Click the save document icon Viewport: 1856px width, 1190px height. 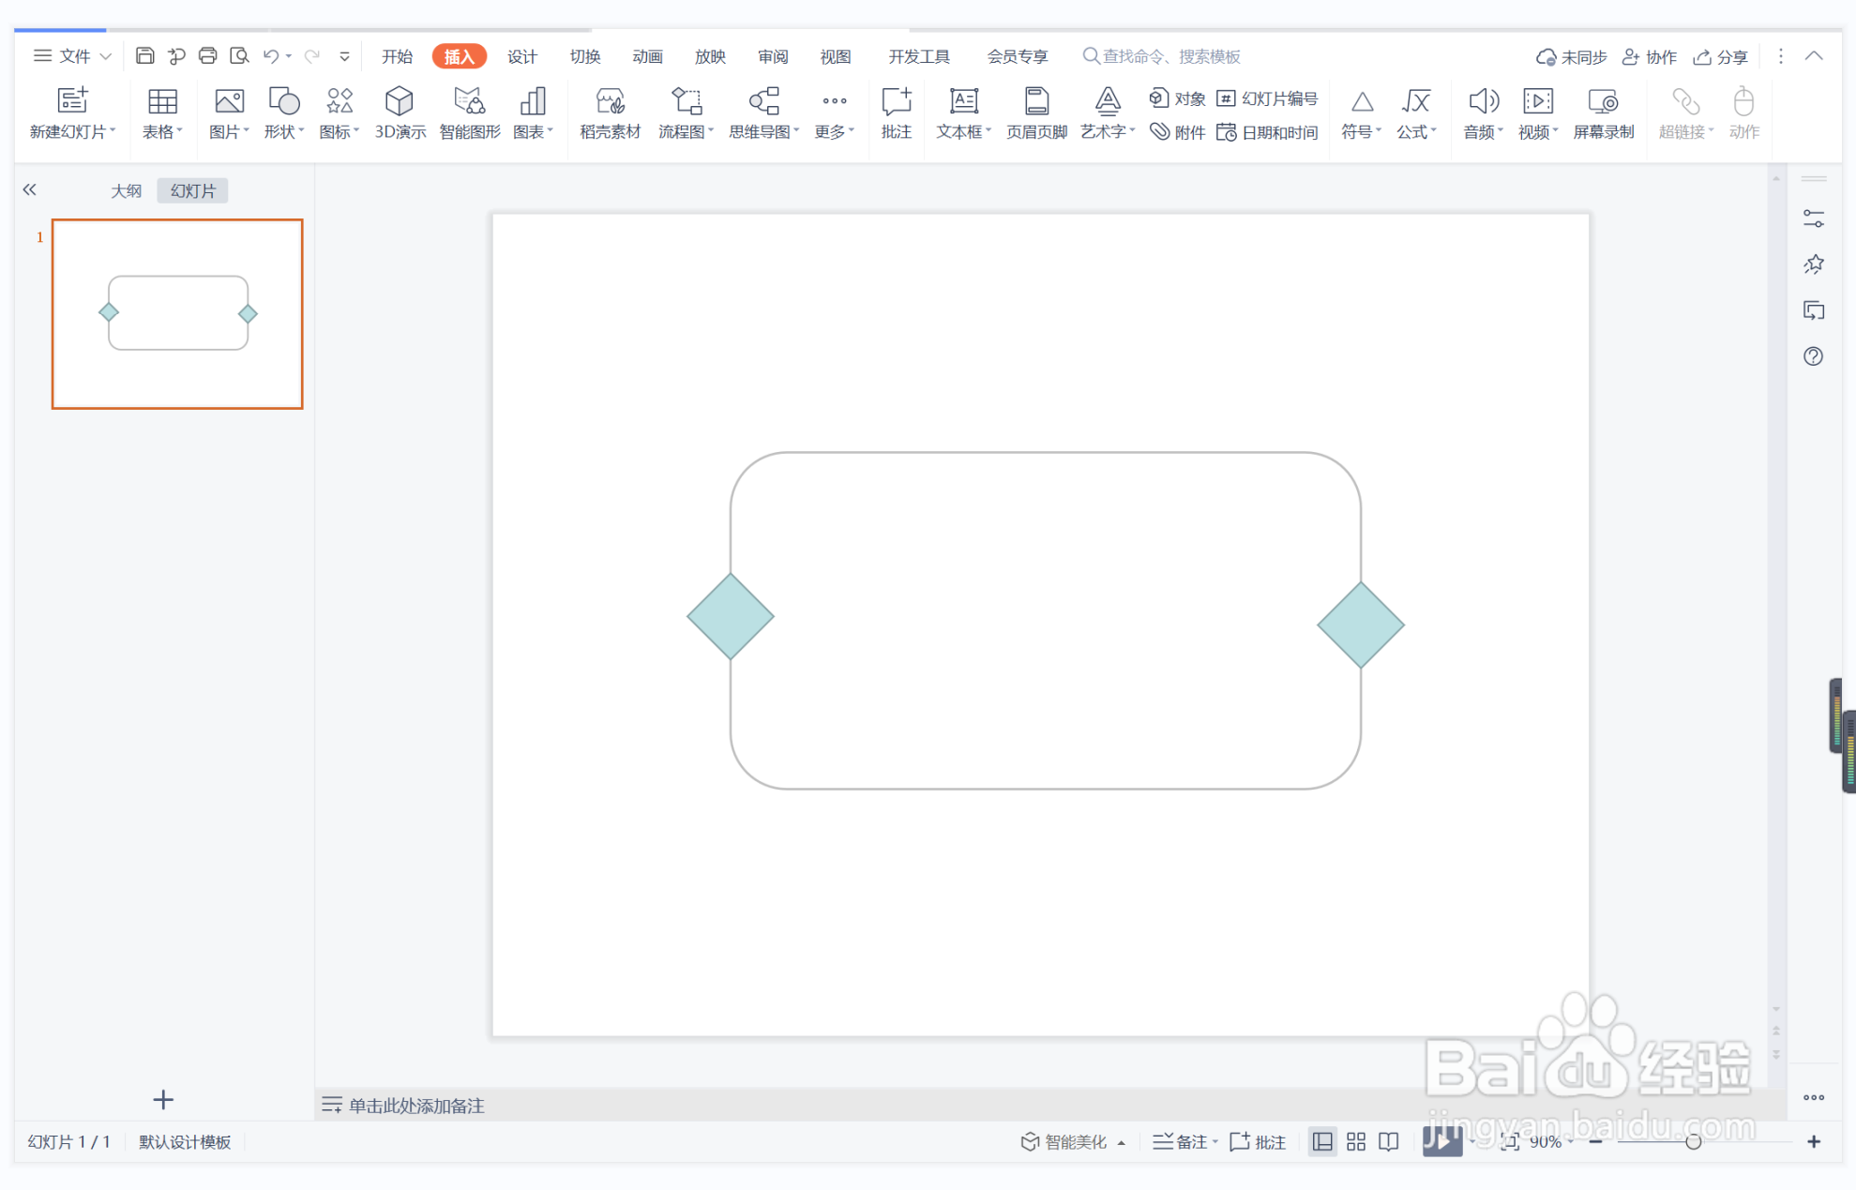point(144,56)
